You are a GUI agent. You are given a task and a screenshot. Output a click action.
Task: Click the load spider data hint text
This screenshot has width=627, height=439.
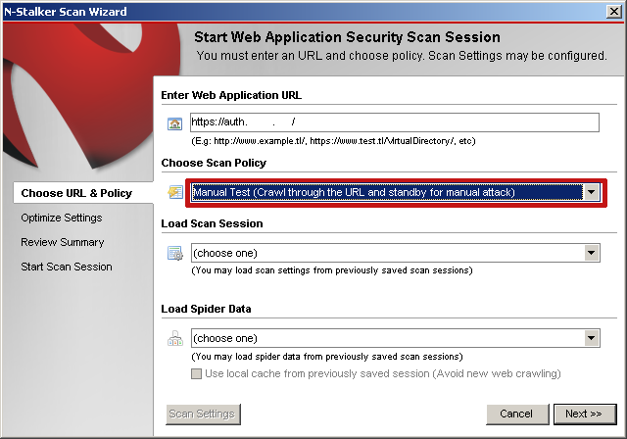point(327,357)
